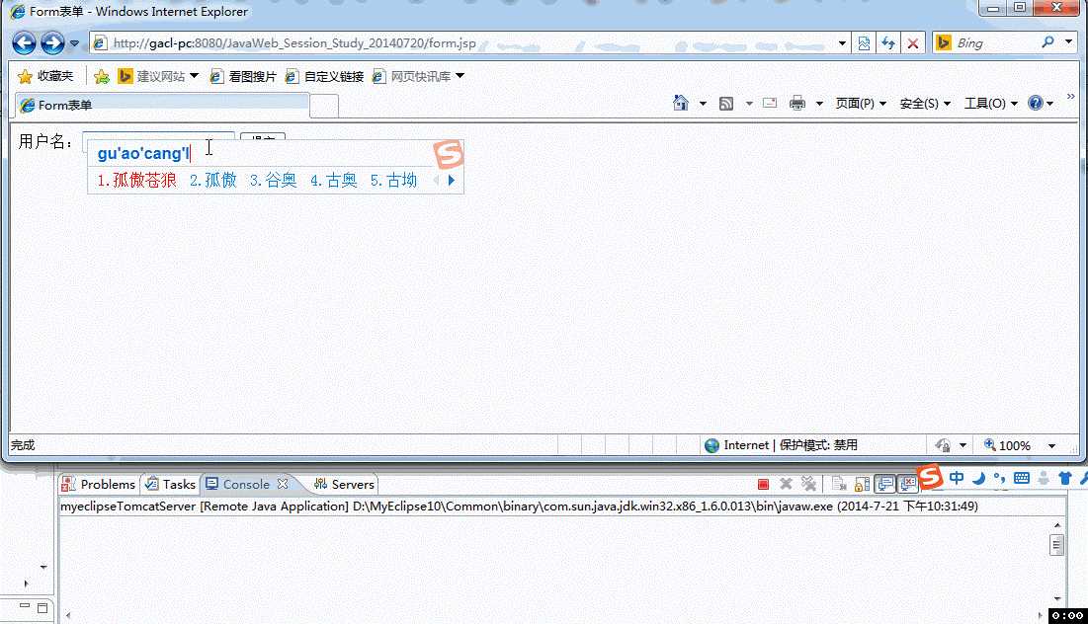1088x624 pixels.
Task: Toggle show console on standard output
Action: [884, 484]
